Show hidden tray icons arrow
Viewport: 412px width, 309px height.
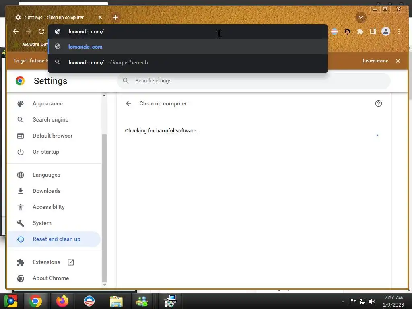343,301
